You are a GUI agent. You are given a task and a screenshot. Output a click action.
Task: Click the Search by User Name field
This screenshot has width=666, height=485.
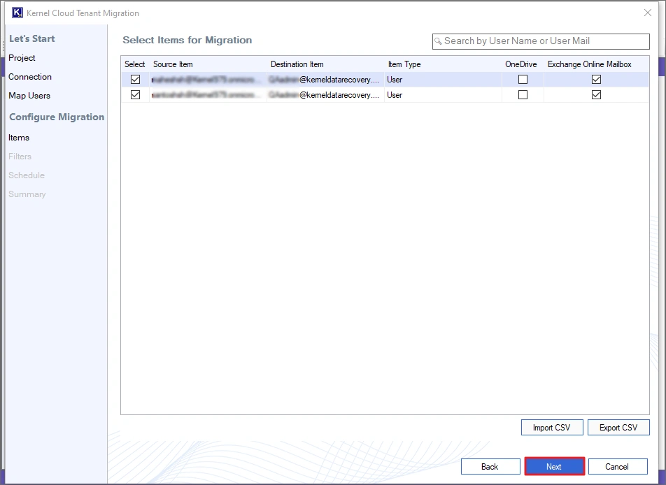pyautogui.click(x=540, y=41)
